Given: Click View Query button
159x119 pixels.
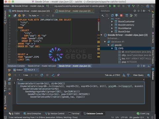Looking at the screenshot, I should (138, 75).
